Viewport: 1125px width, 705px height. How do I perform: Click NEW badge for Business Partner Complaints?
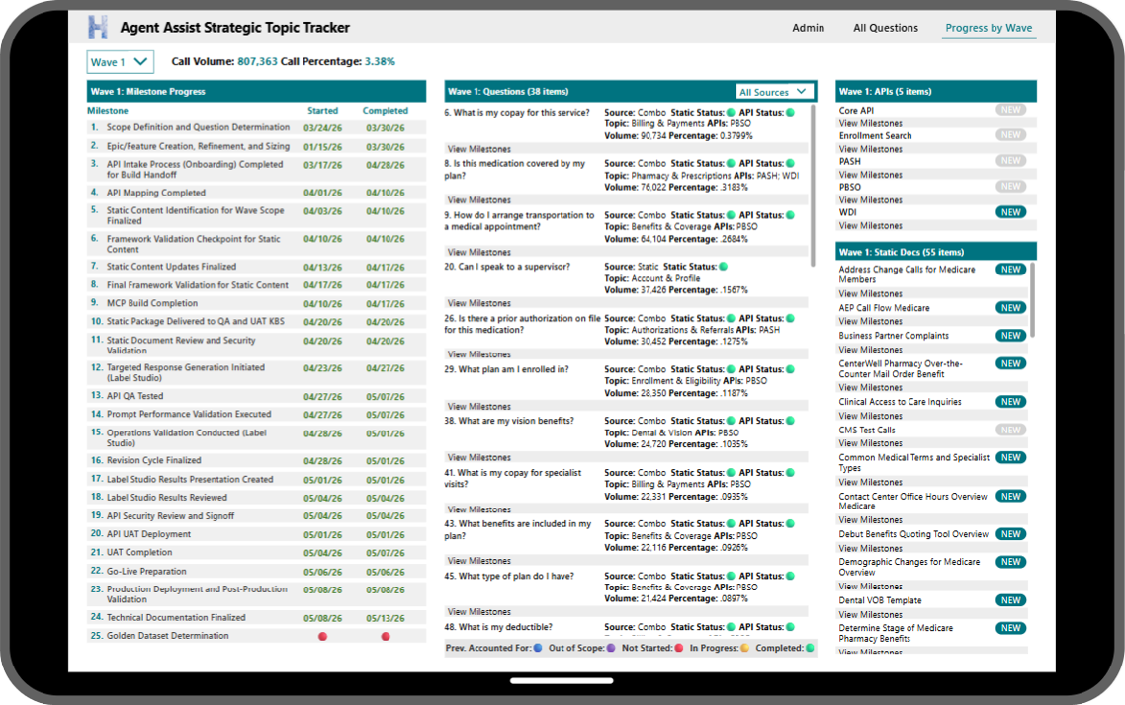click(x=1011, y=336)
